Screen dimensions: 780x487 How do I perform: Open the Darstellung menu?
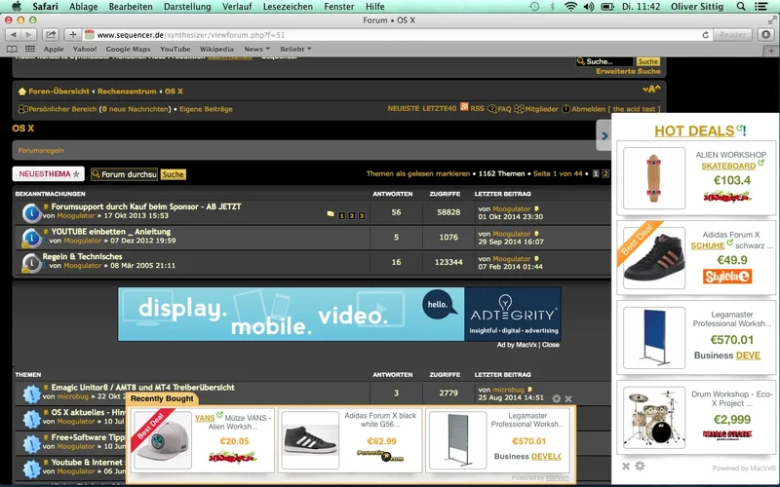(x=187, y=7)
